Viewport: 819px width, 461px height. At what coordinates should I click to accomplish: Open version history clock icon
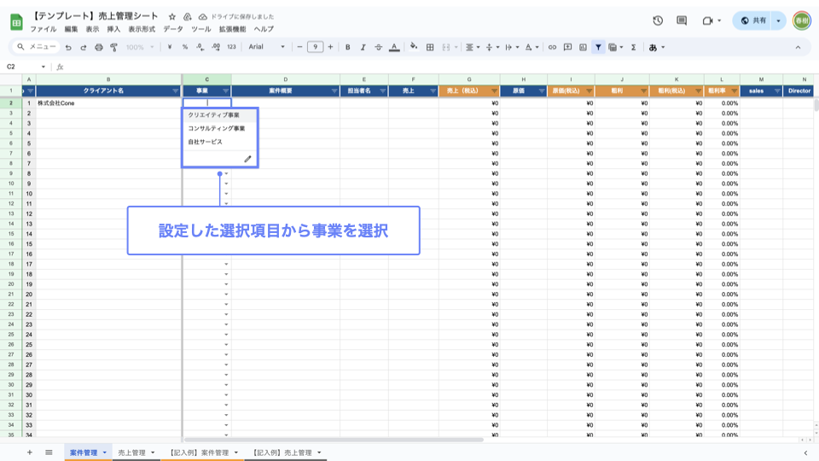(658, 20)
